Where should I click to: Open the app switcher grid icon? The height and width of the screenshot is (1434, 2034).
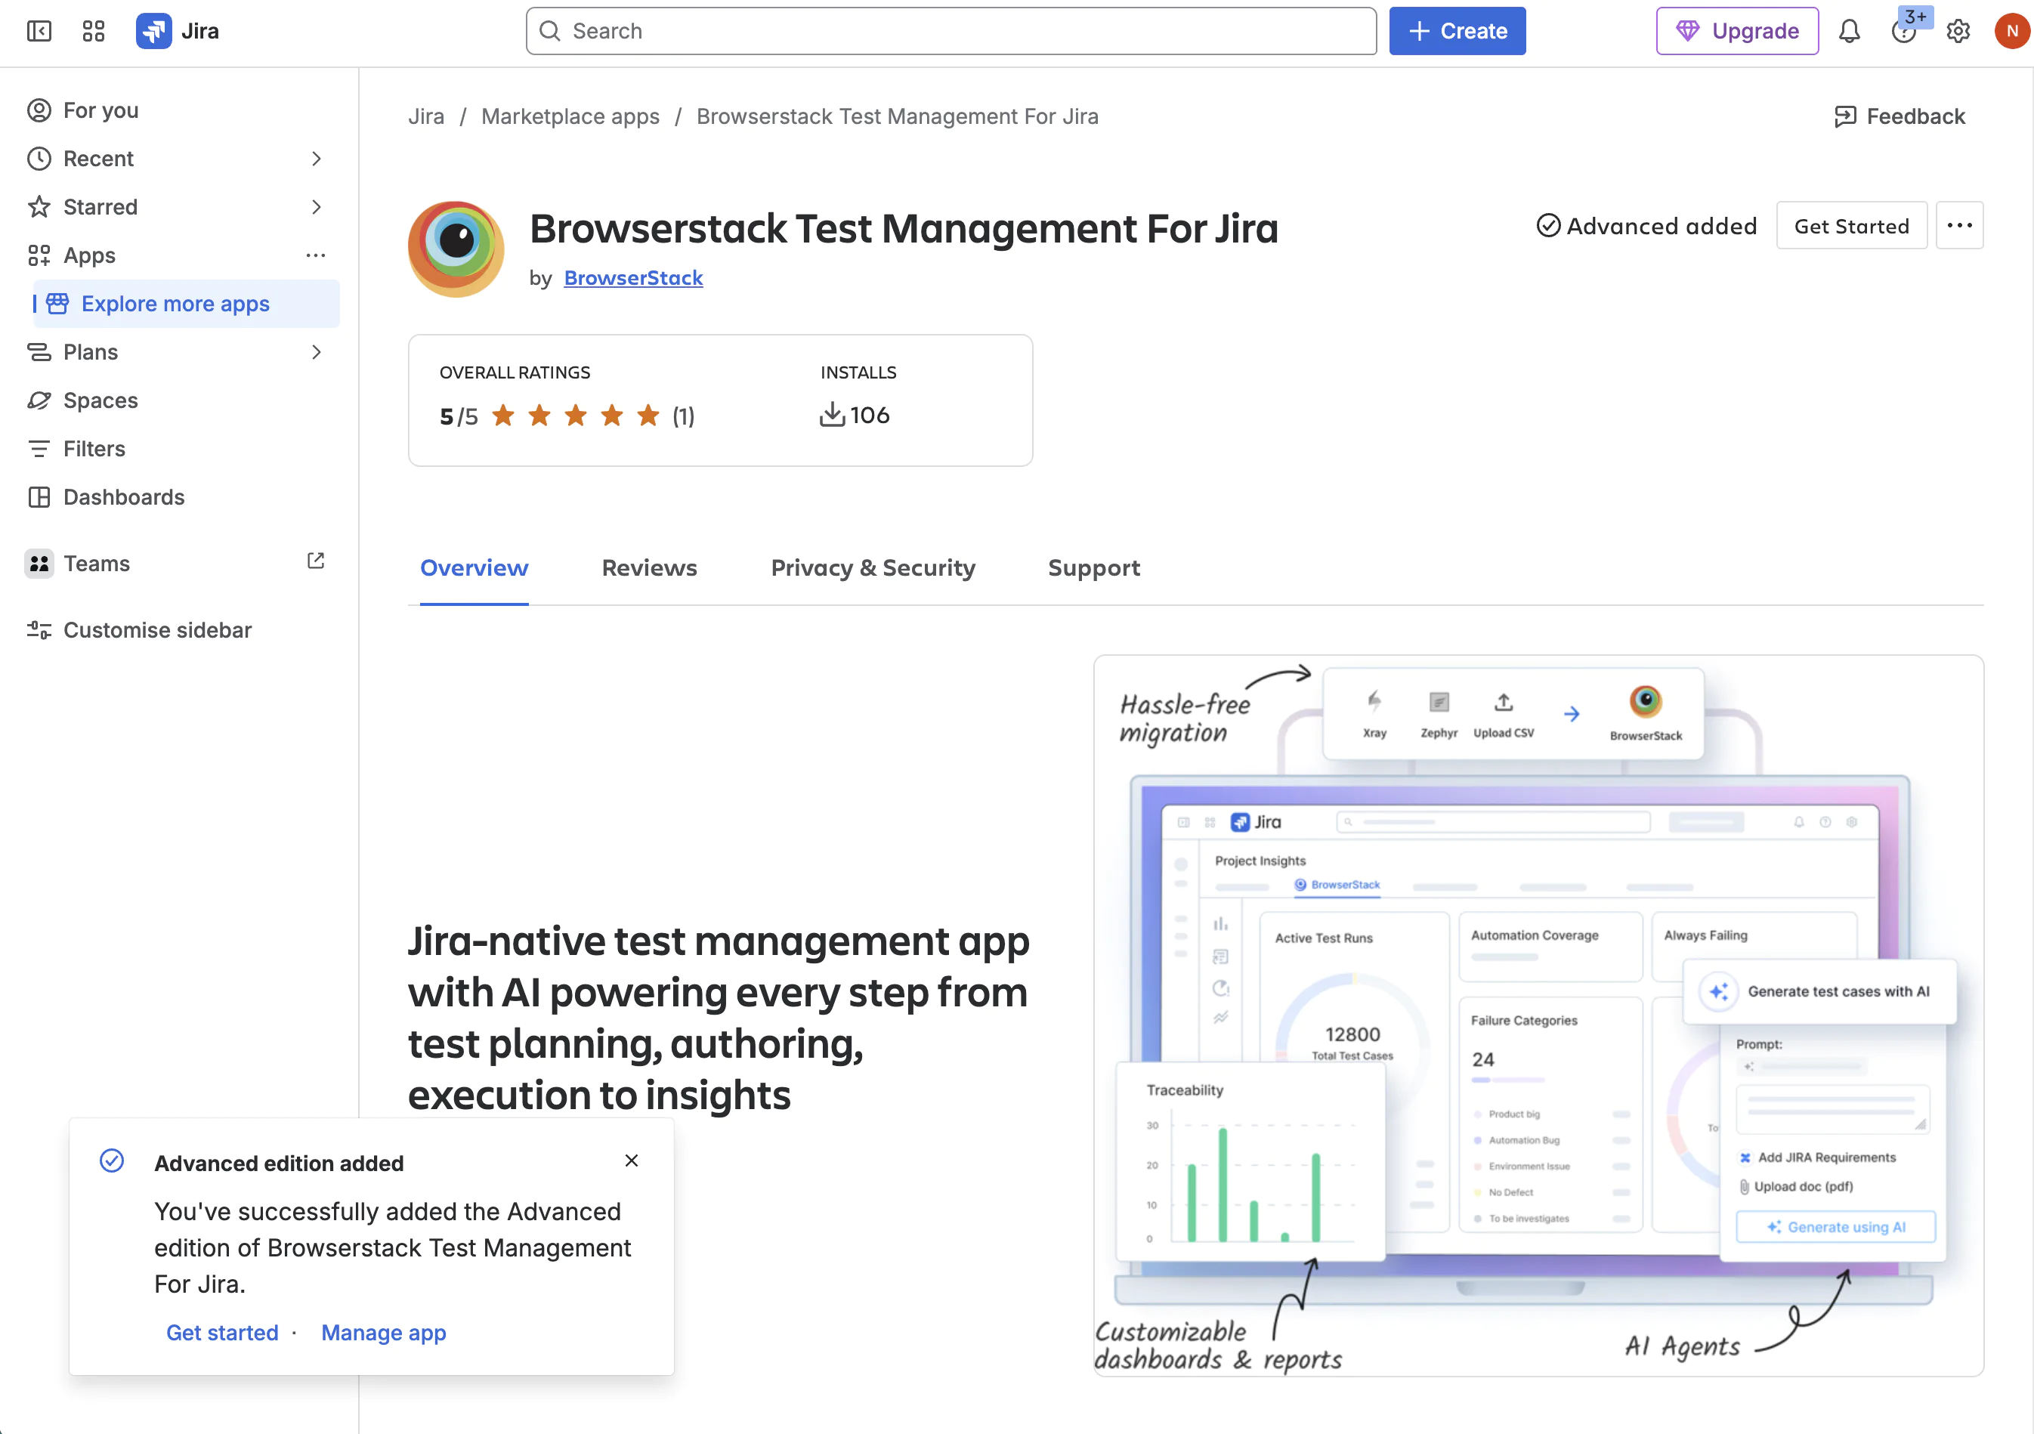coord(93,31)
